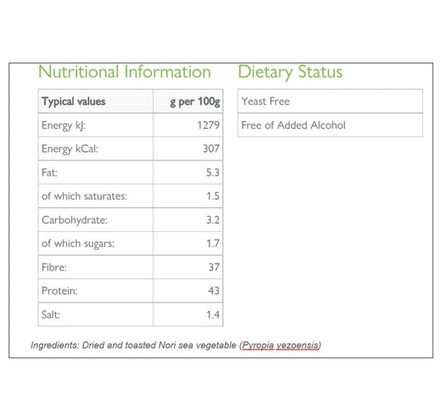Click the 5.3 fat value cell
This screenshot has width=441, height=420.
(213, 173)
